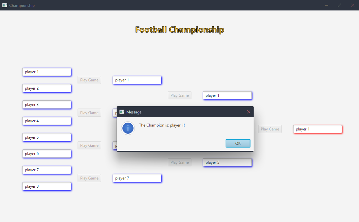Viewport: 359px width, 222px height.
Task: Focus the player 3 text field
Action: [x=47, y=105]
